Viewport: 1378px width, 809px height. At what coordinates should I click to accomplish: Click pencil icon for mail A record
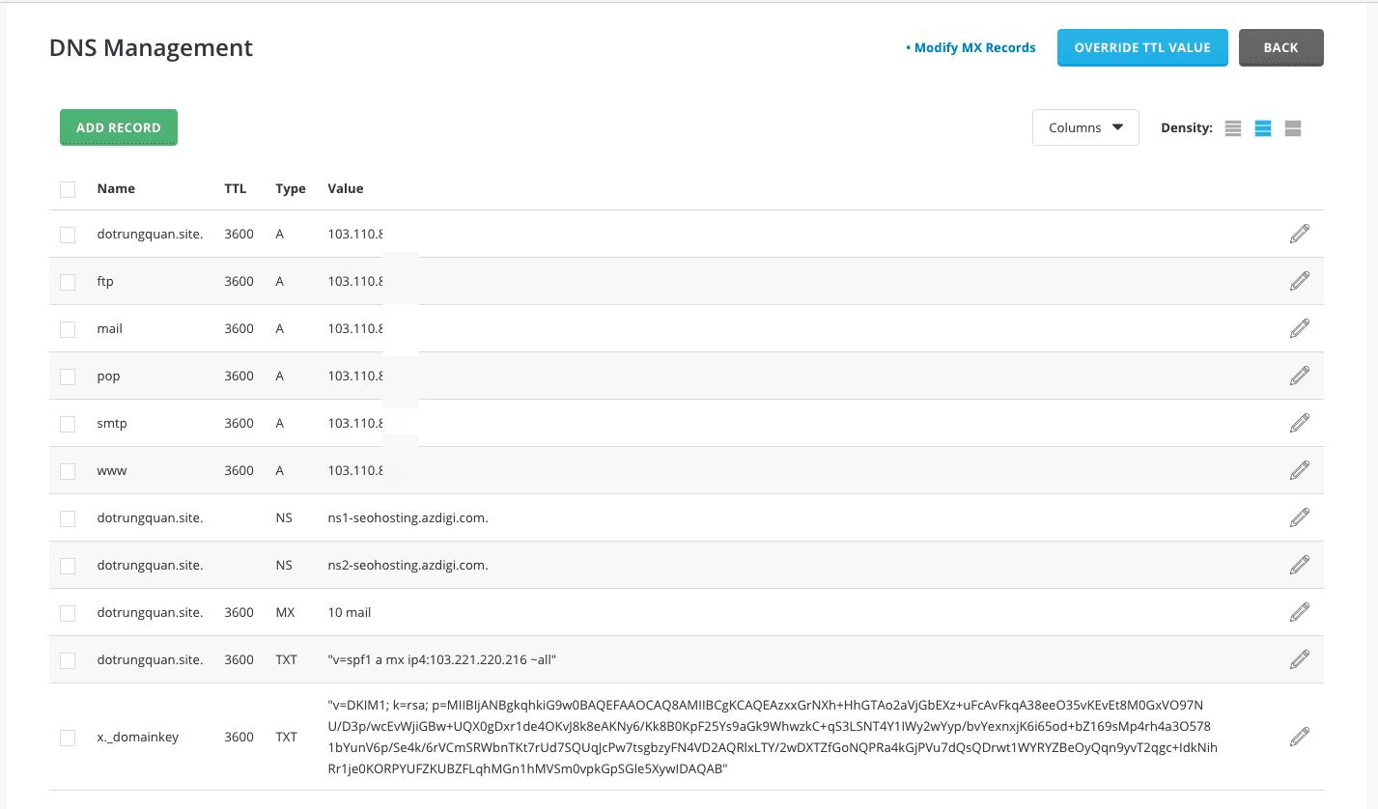[1300, 328]
